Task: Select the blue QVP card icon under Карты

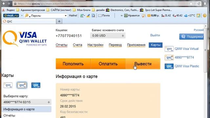Action: point(36,85)
